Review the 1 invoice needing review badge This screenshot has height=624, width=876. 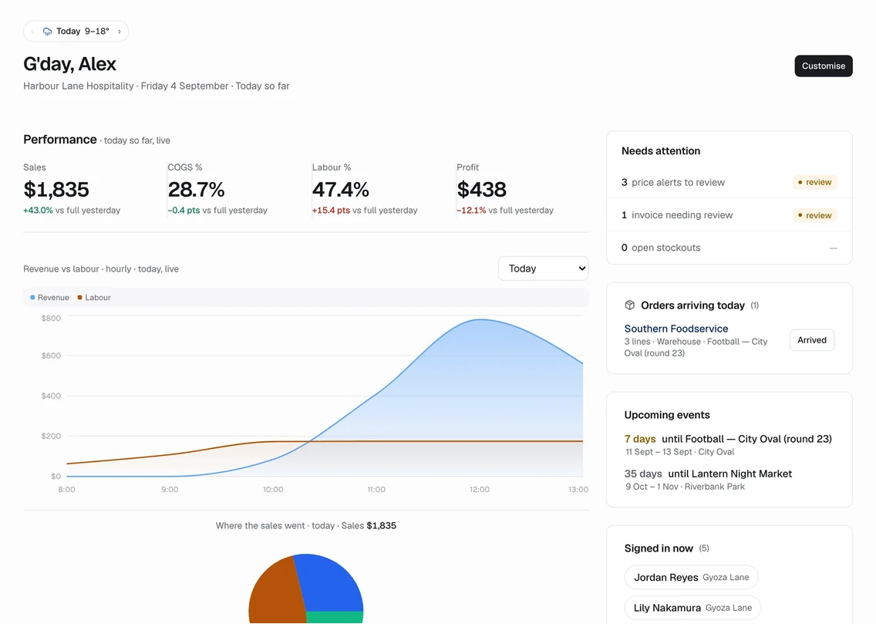click(814, 215)
